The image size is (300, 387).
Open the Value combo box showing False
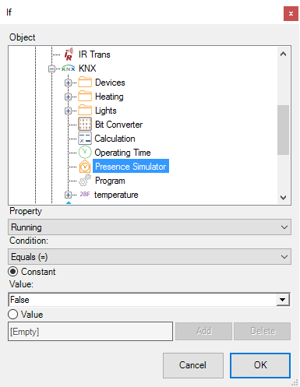point(150,300)
